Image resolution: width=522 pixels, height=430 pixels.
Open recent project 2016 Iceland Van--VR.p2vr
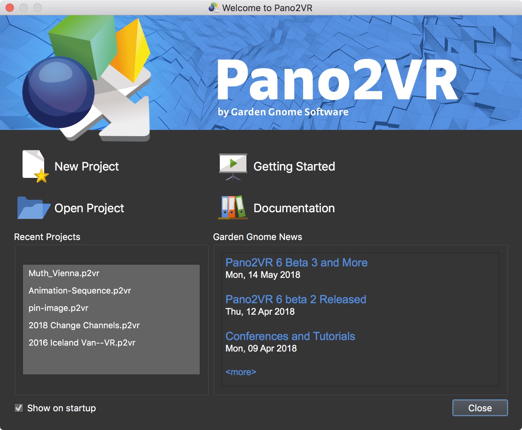click(111, 343)
